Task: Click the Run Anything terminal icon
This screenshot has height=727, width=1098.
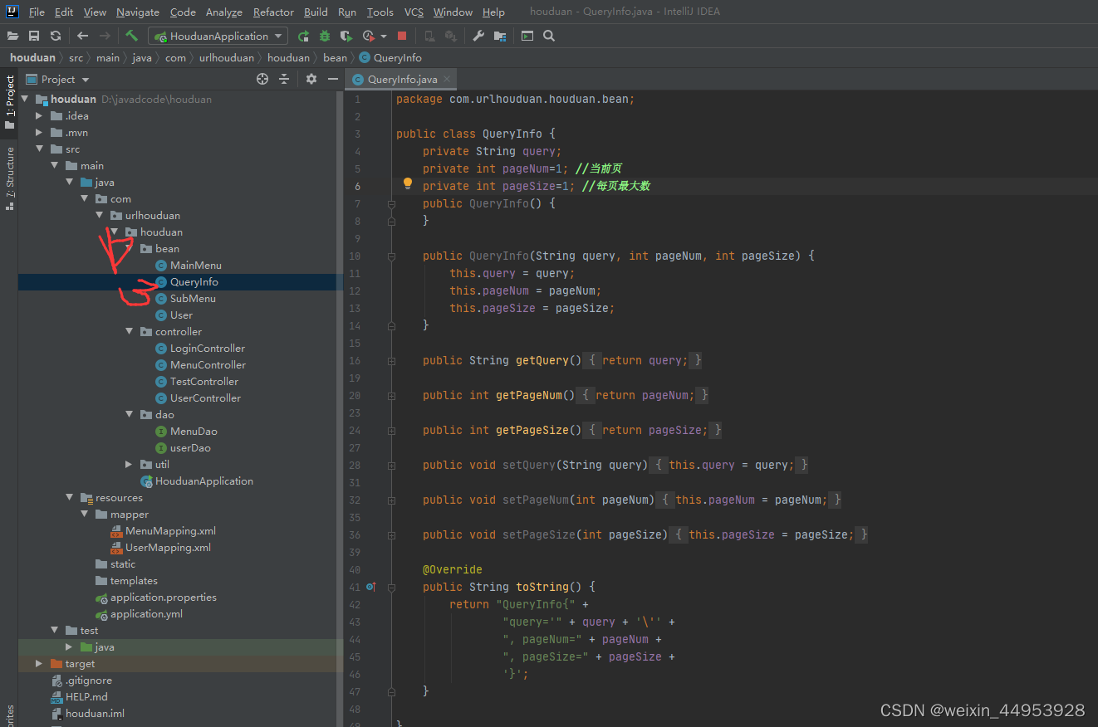Action: point(527,36)
